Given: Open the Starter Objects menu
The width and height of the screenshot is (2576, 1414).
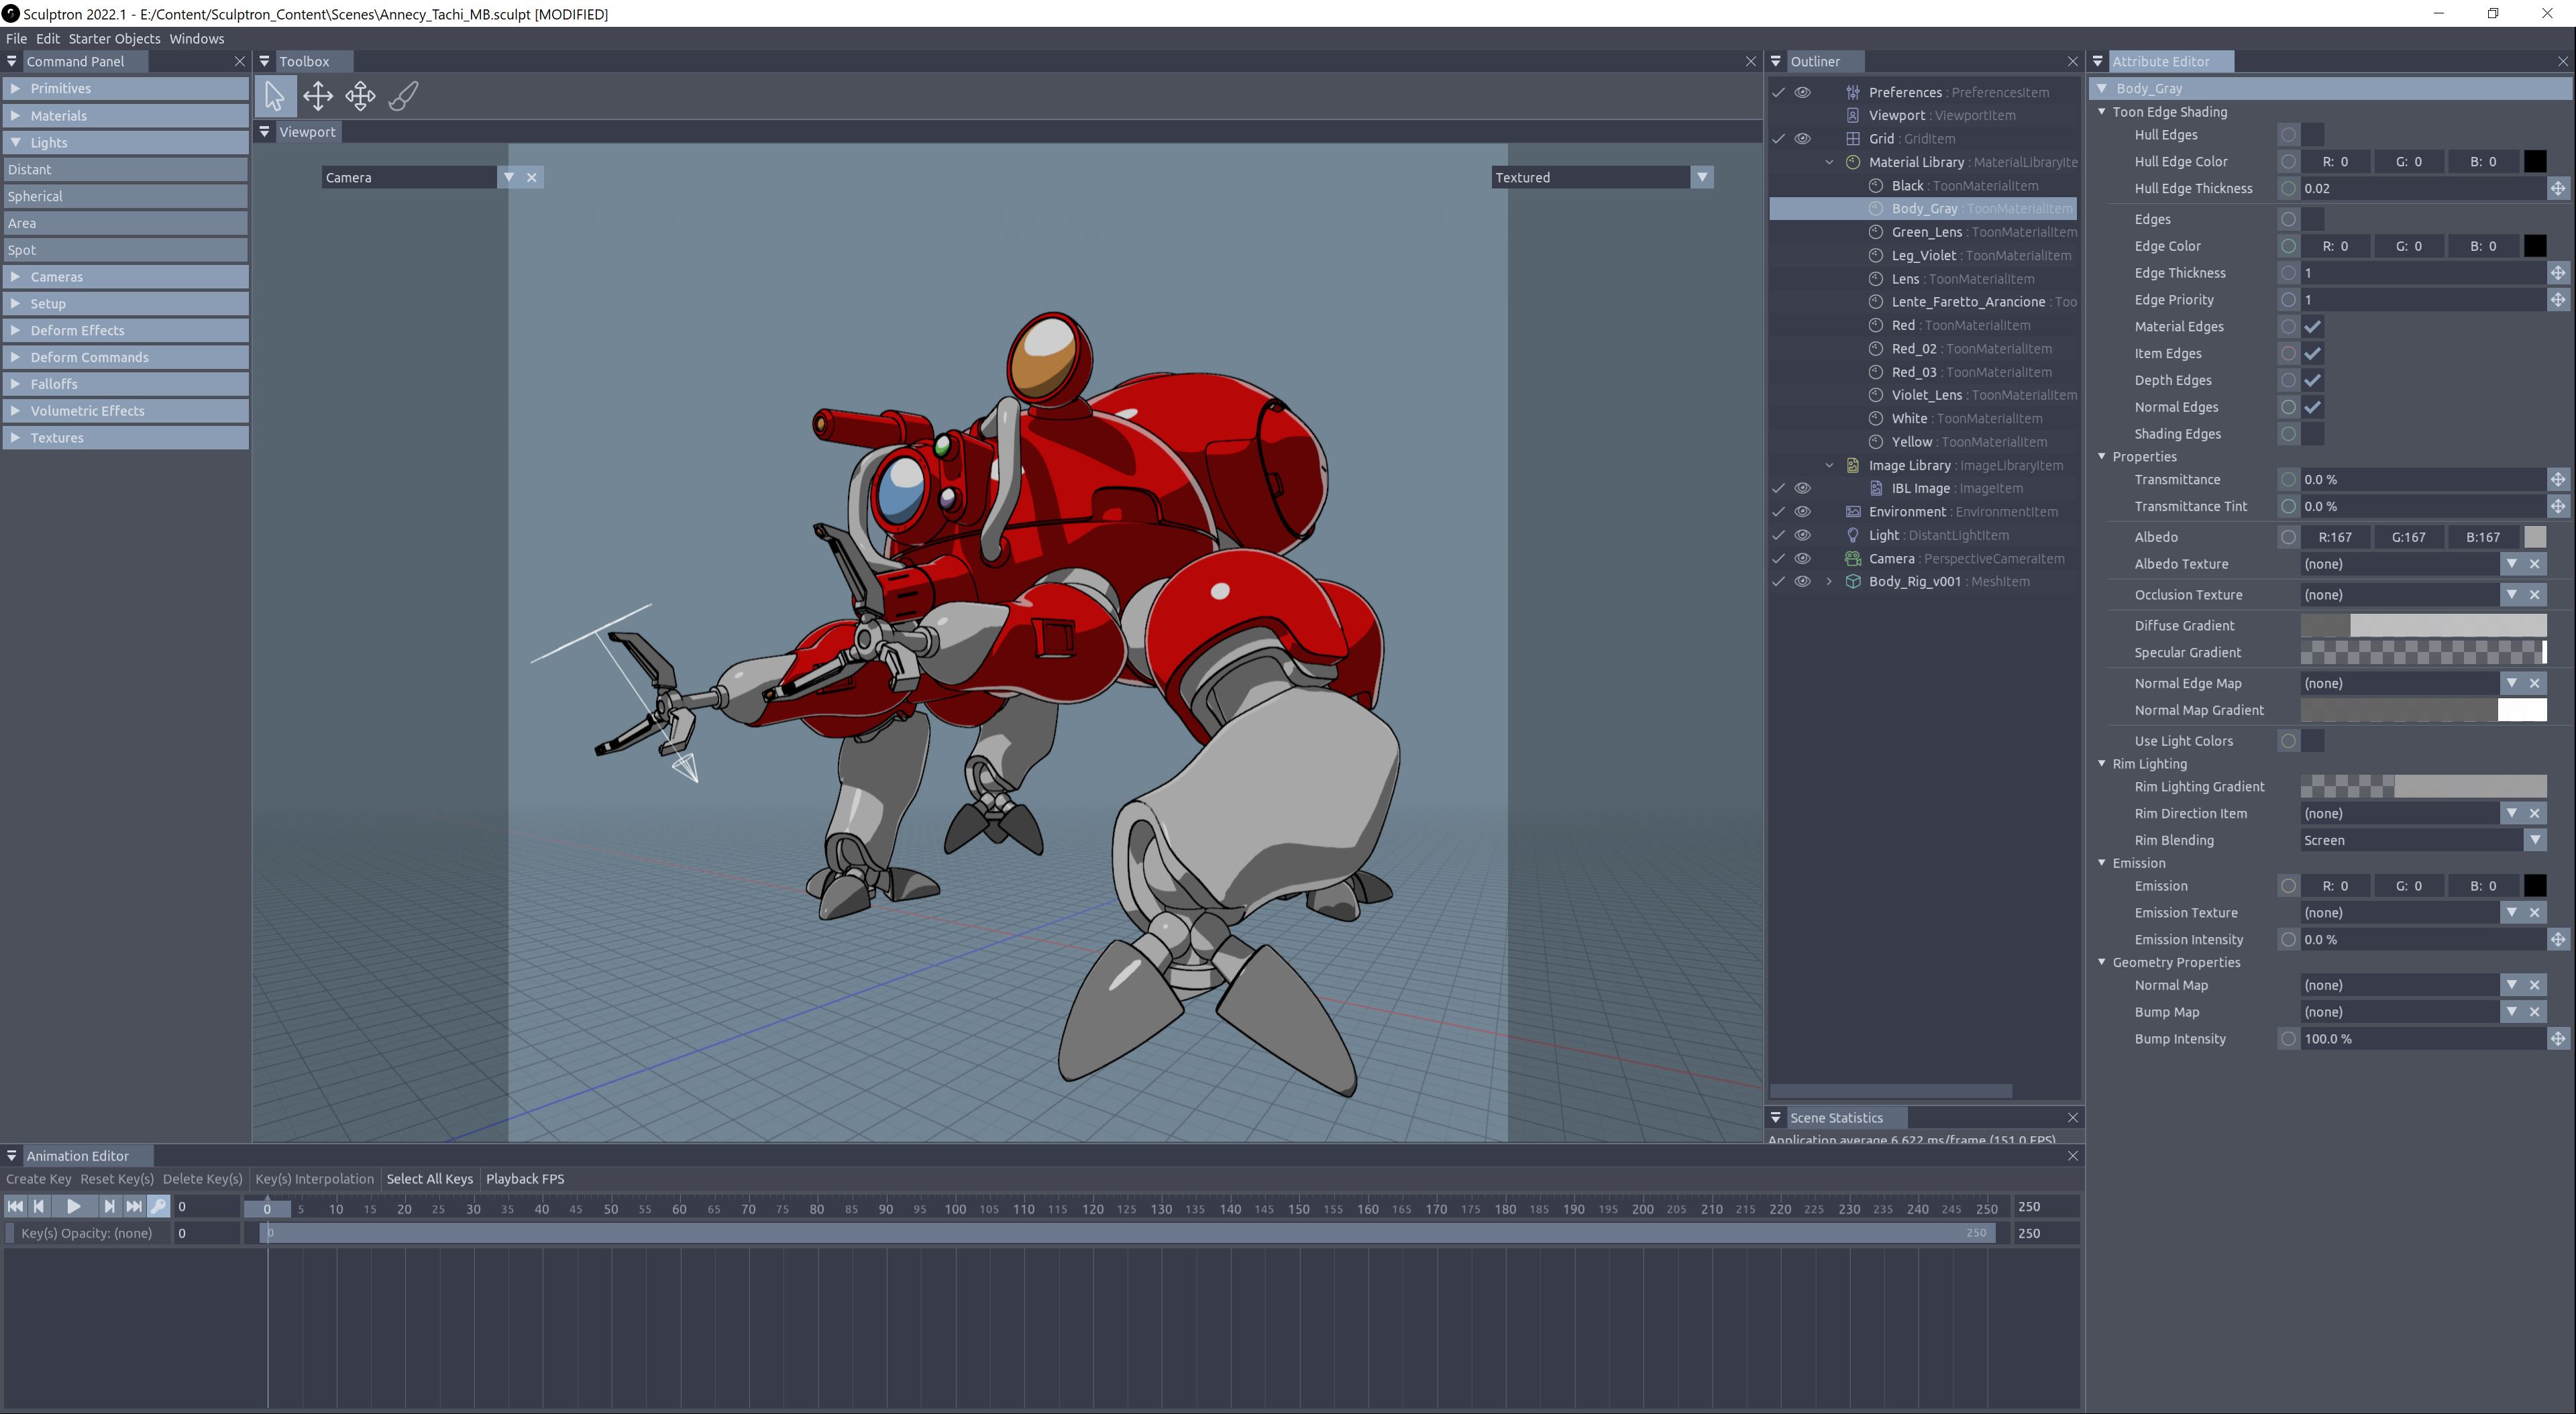Looking at the screenshot, I should [114, 39].
